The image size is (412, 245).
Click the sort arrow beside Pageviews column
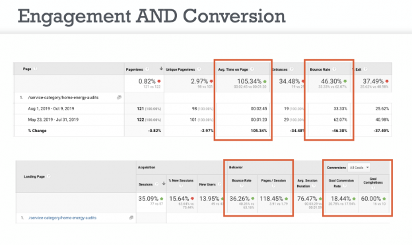point(161,69)
